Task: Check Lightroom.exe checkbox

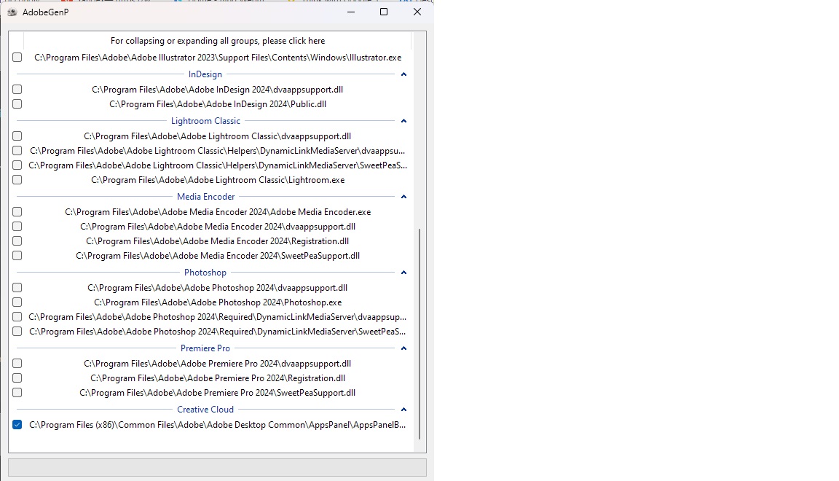Action: pyautogui.click(x=17, y=180)
